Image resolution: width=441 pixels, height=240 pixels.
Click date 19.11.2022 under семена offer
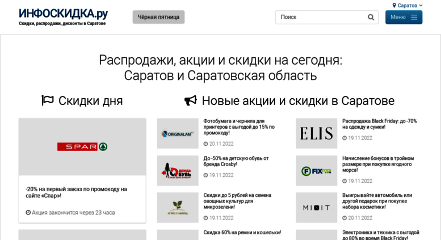pyautogui.click(x=221, y=218)
